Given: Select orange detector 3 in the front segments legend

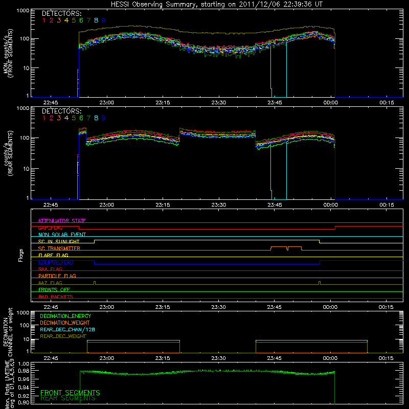Looking at the screenshot, I should pyautogui.click(x=59, y=20).
